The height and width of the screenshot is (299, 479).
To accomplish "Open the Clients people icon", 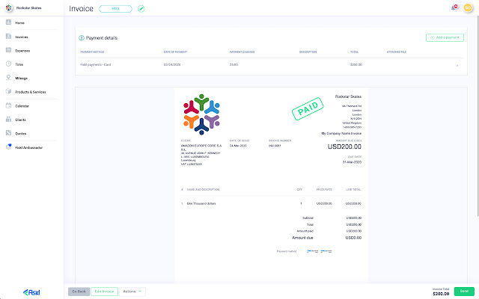I will (8, 120).
